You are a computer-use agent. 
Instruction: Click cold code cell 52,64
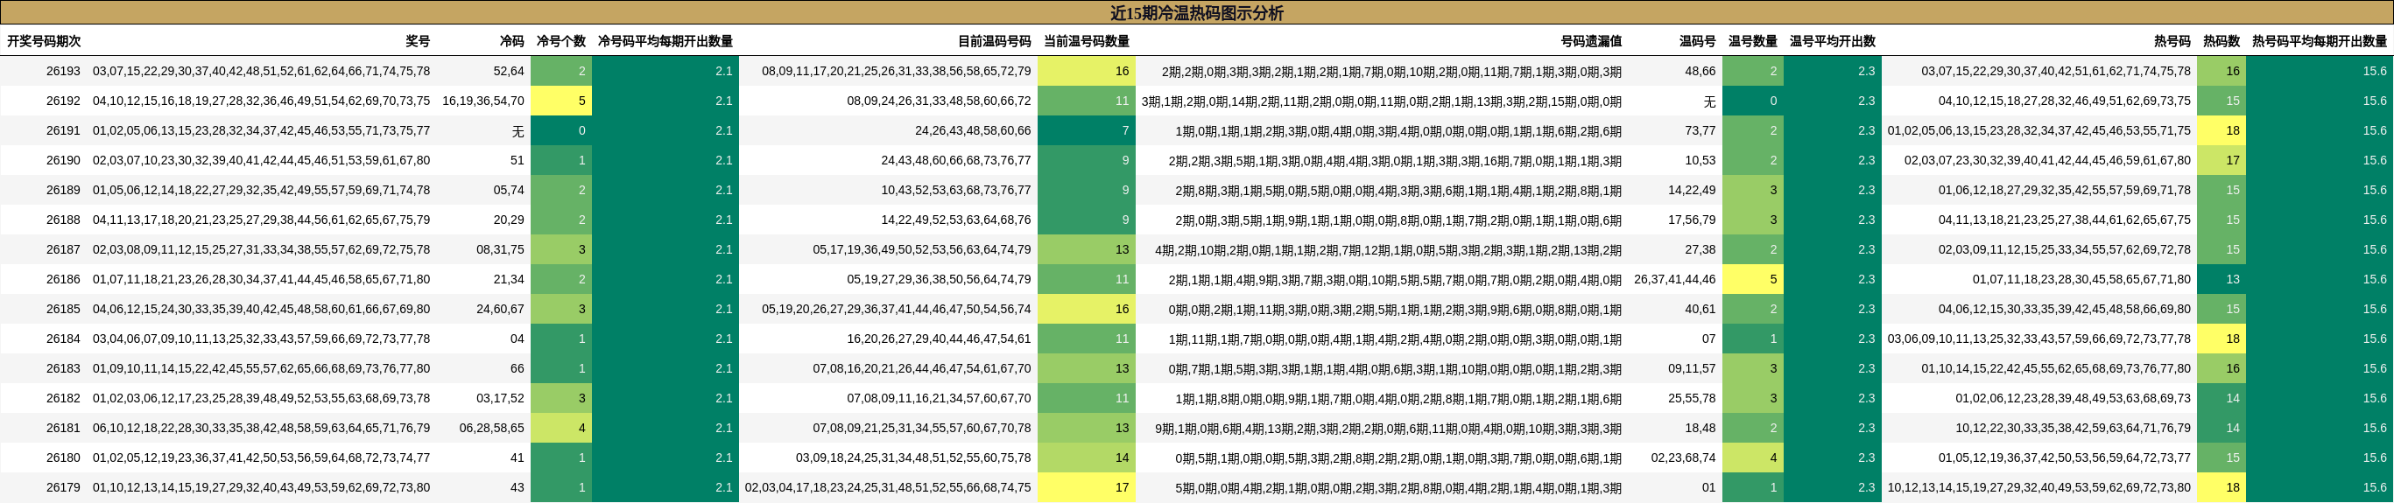click(x=509, y=72)
